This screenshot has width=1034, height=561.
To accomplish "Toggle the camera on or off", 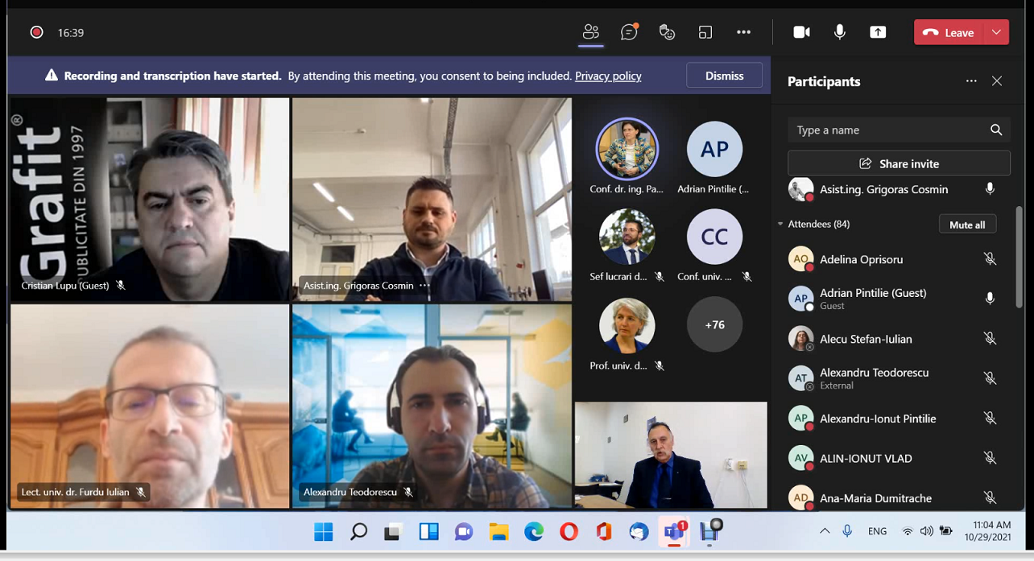I will pyautogui.click(x=801, y=32).
